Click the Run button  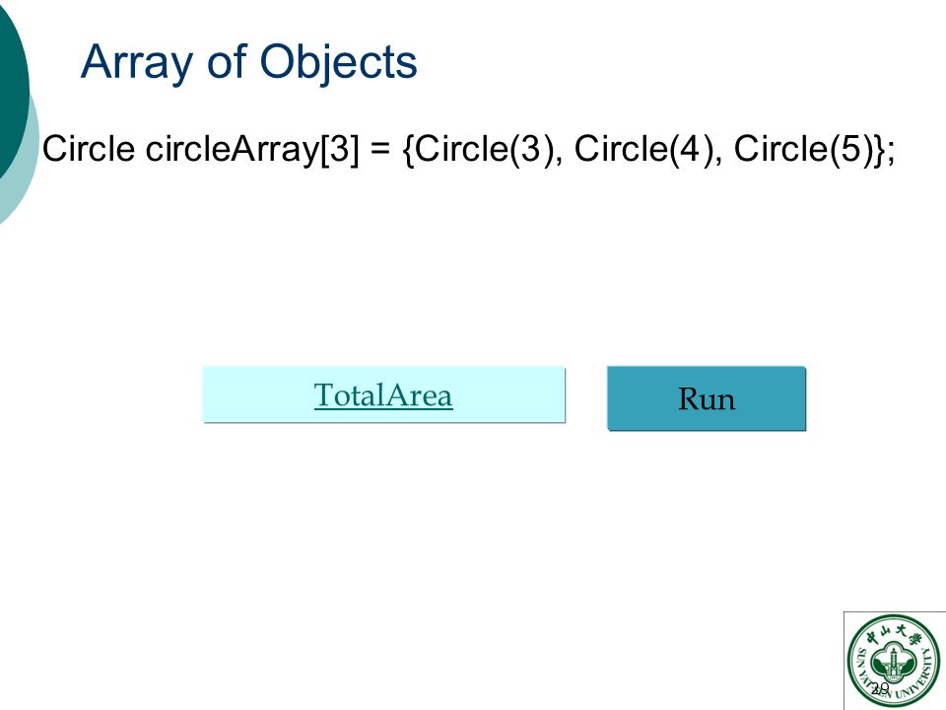pos(707,398)
